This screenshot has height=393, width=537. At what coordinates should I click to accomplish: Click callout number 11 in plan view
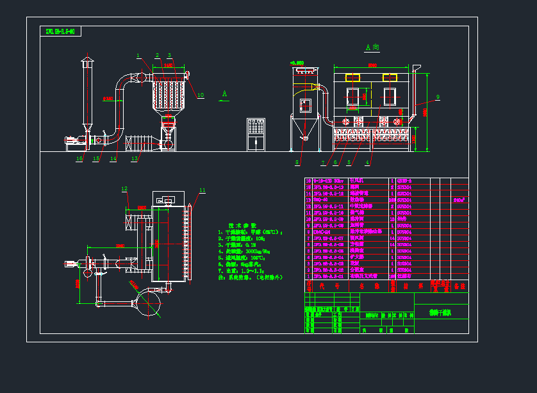pyautogui.click(x=202, y=190)
